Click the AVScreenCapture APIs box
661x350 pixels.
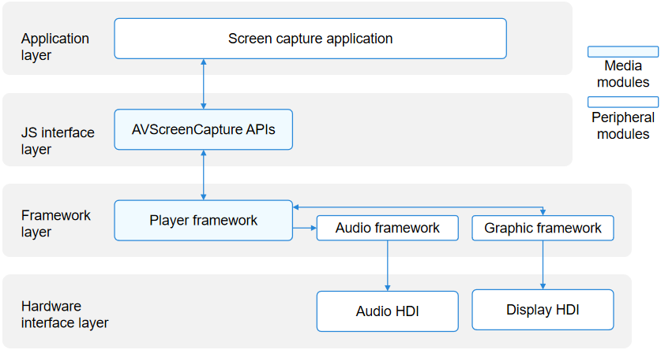(x=203, y=129)
